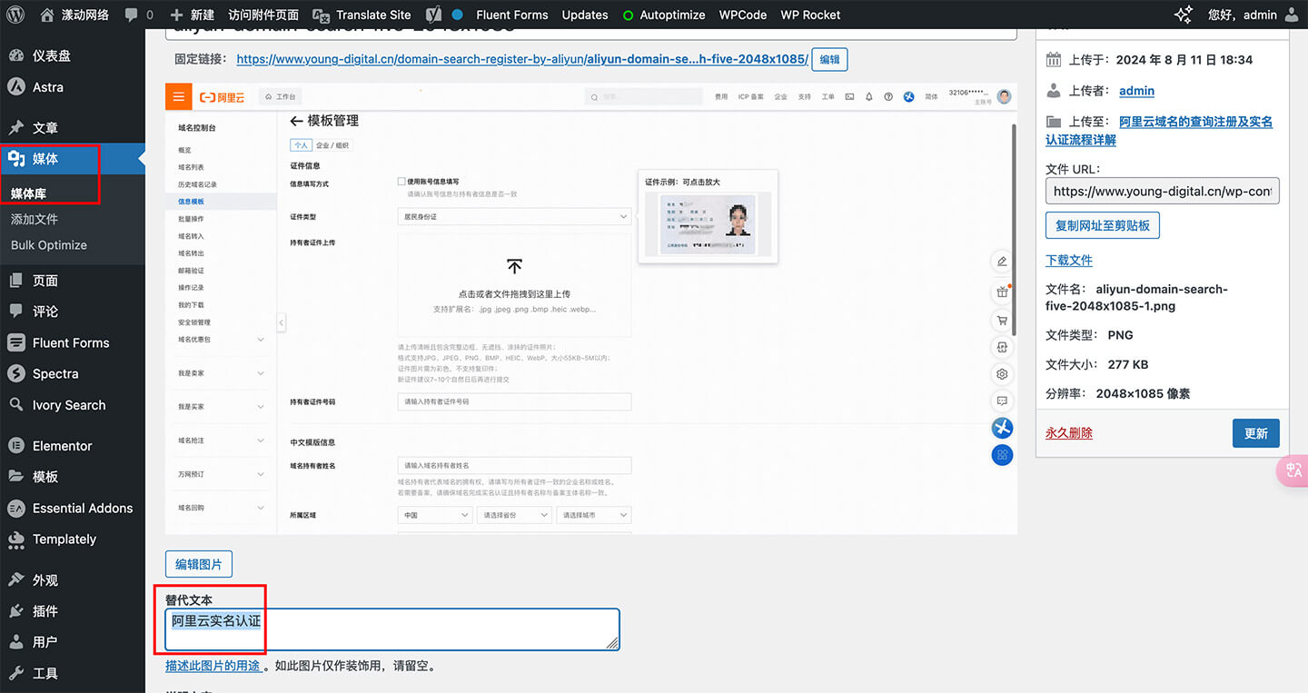Click the gift icon in Aliyun screenshot
The image size is (1308, 693).
coord(1002,292)
